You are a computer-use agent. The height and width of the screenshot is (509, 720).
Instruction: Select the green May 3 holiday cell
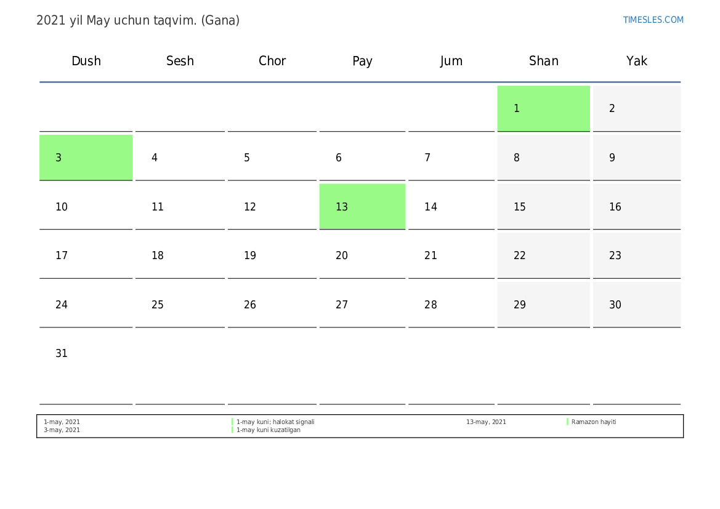(x=86, y=158)
